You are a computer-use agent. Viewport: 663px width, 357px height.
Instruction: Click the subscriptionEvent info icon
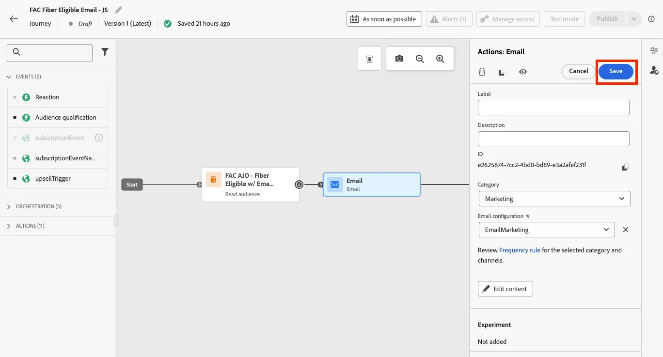click(x=99, y=138)
